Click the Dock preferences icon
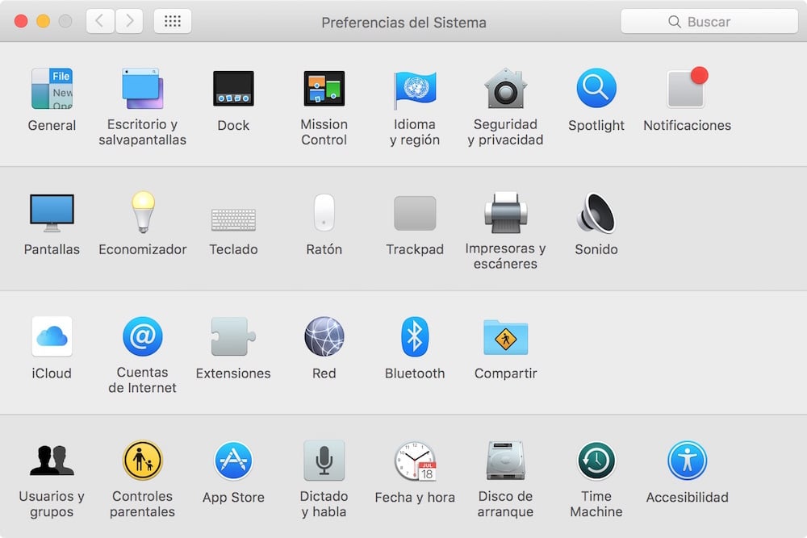 click(233, 89)
